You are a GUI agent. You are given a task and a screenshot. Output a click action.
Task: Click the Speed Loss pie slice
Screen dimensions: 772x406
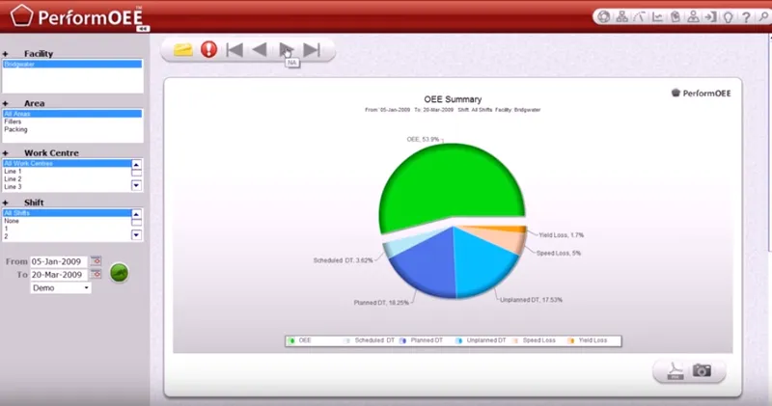pos(502,240)
